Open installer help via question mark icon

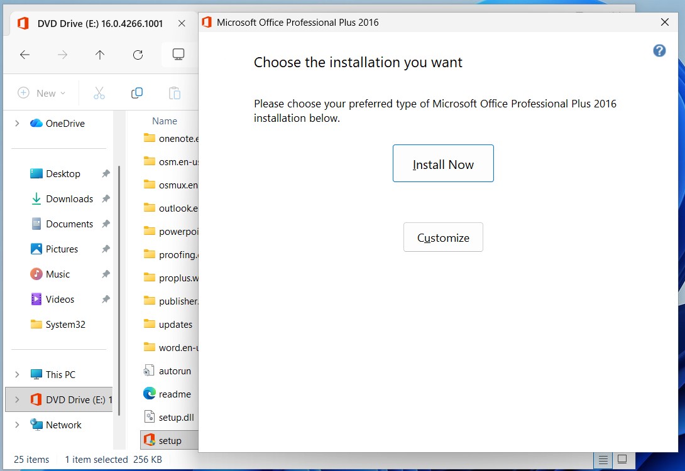coord(659,50)
